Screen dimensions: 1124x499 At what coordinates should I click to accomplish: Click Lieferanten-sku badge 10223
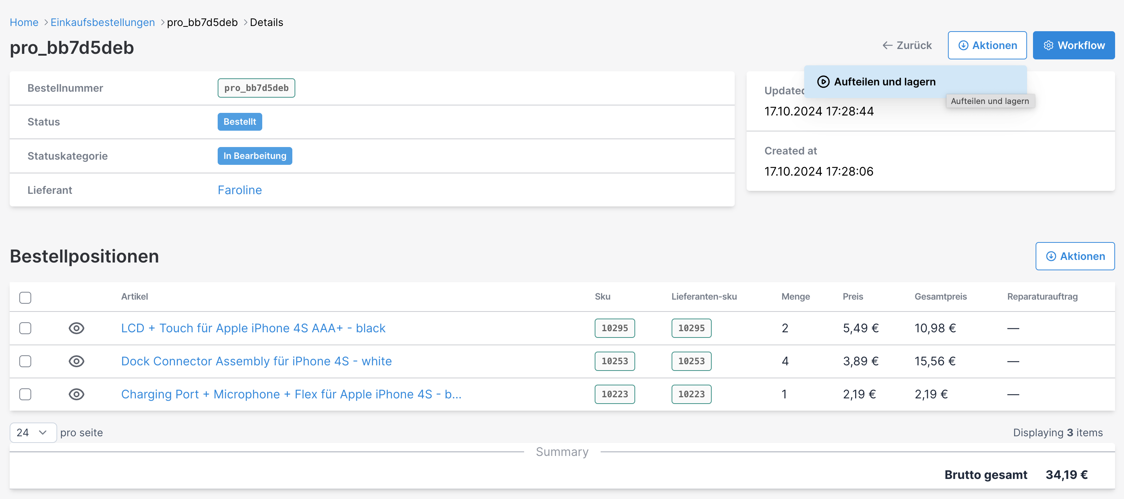[691, 394]
